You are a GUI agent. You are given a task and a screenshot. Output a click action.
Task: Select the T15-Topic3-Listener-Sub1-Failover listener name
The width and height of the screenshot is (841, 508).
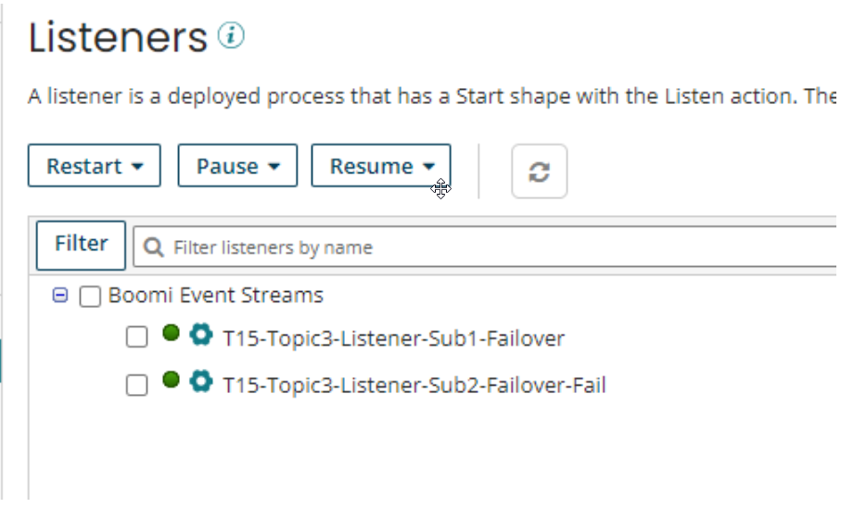click(x=393, y=338)
